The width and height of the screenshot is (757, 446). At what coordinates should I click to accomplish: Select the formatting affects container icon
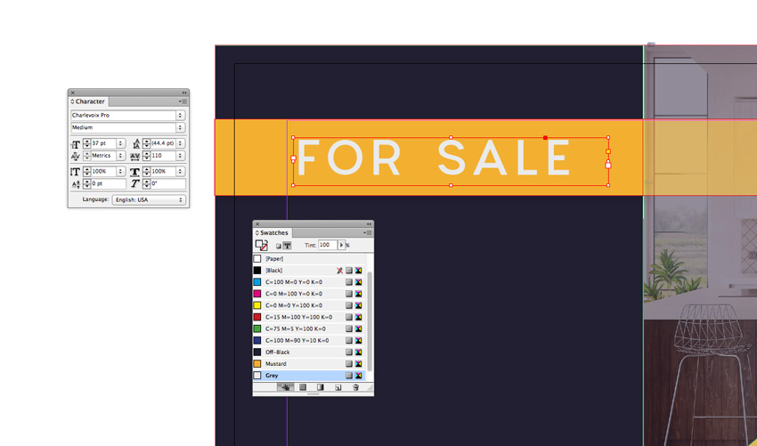click(x=279, y=246)
